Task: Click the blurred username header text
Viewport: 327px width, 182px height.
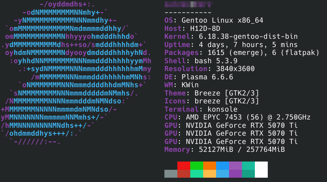Action: coord(188,4)
